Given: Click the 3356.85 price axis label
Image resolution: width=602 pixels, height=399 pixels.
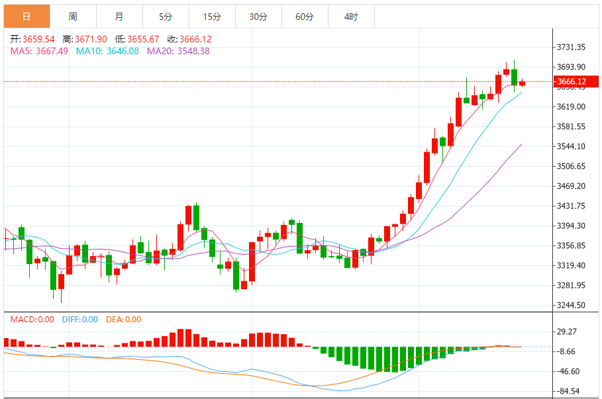Looking at the screenshot, I should coord(572,245).
